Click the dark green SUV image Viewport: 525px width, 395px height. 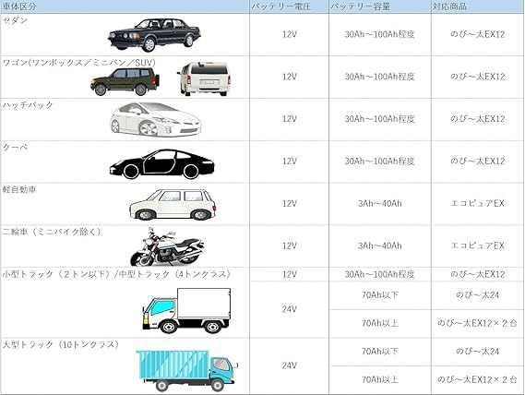click(x=125, y=81)
